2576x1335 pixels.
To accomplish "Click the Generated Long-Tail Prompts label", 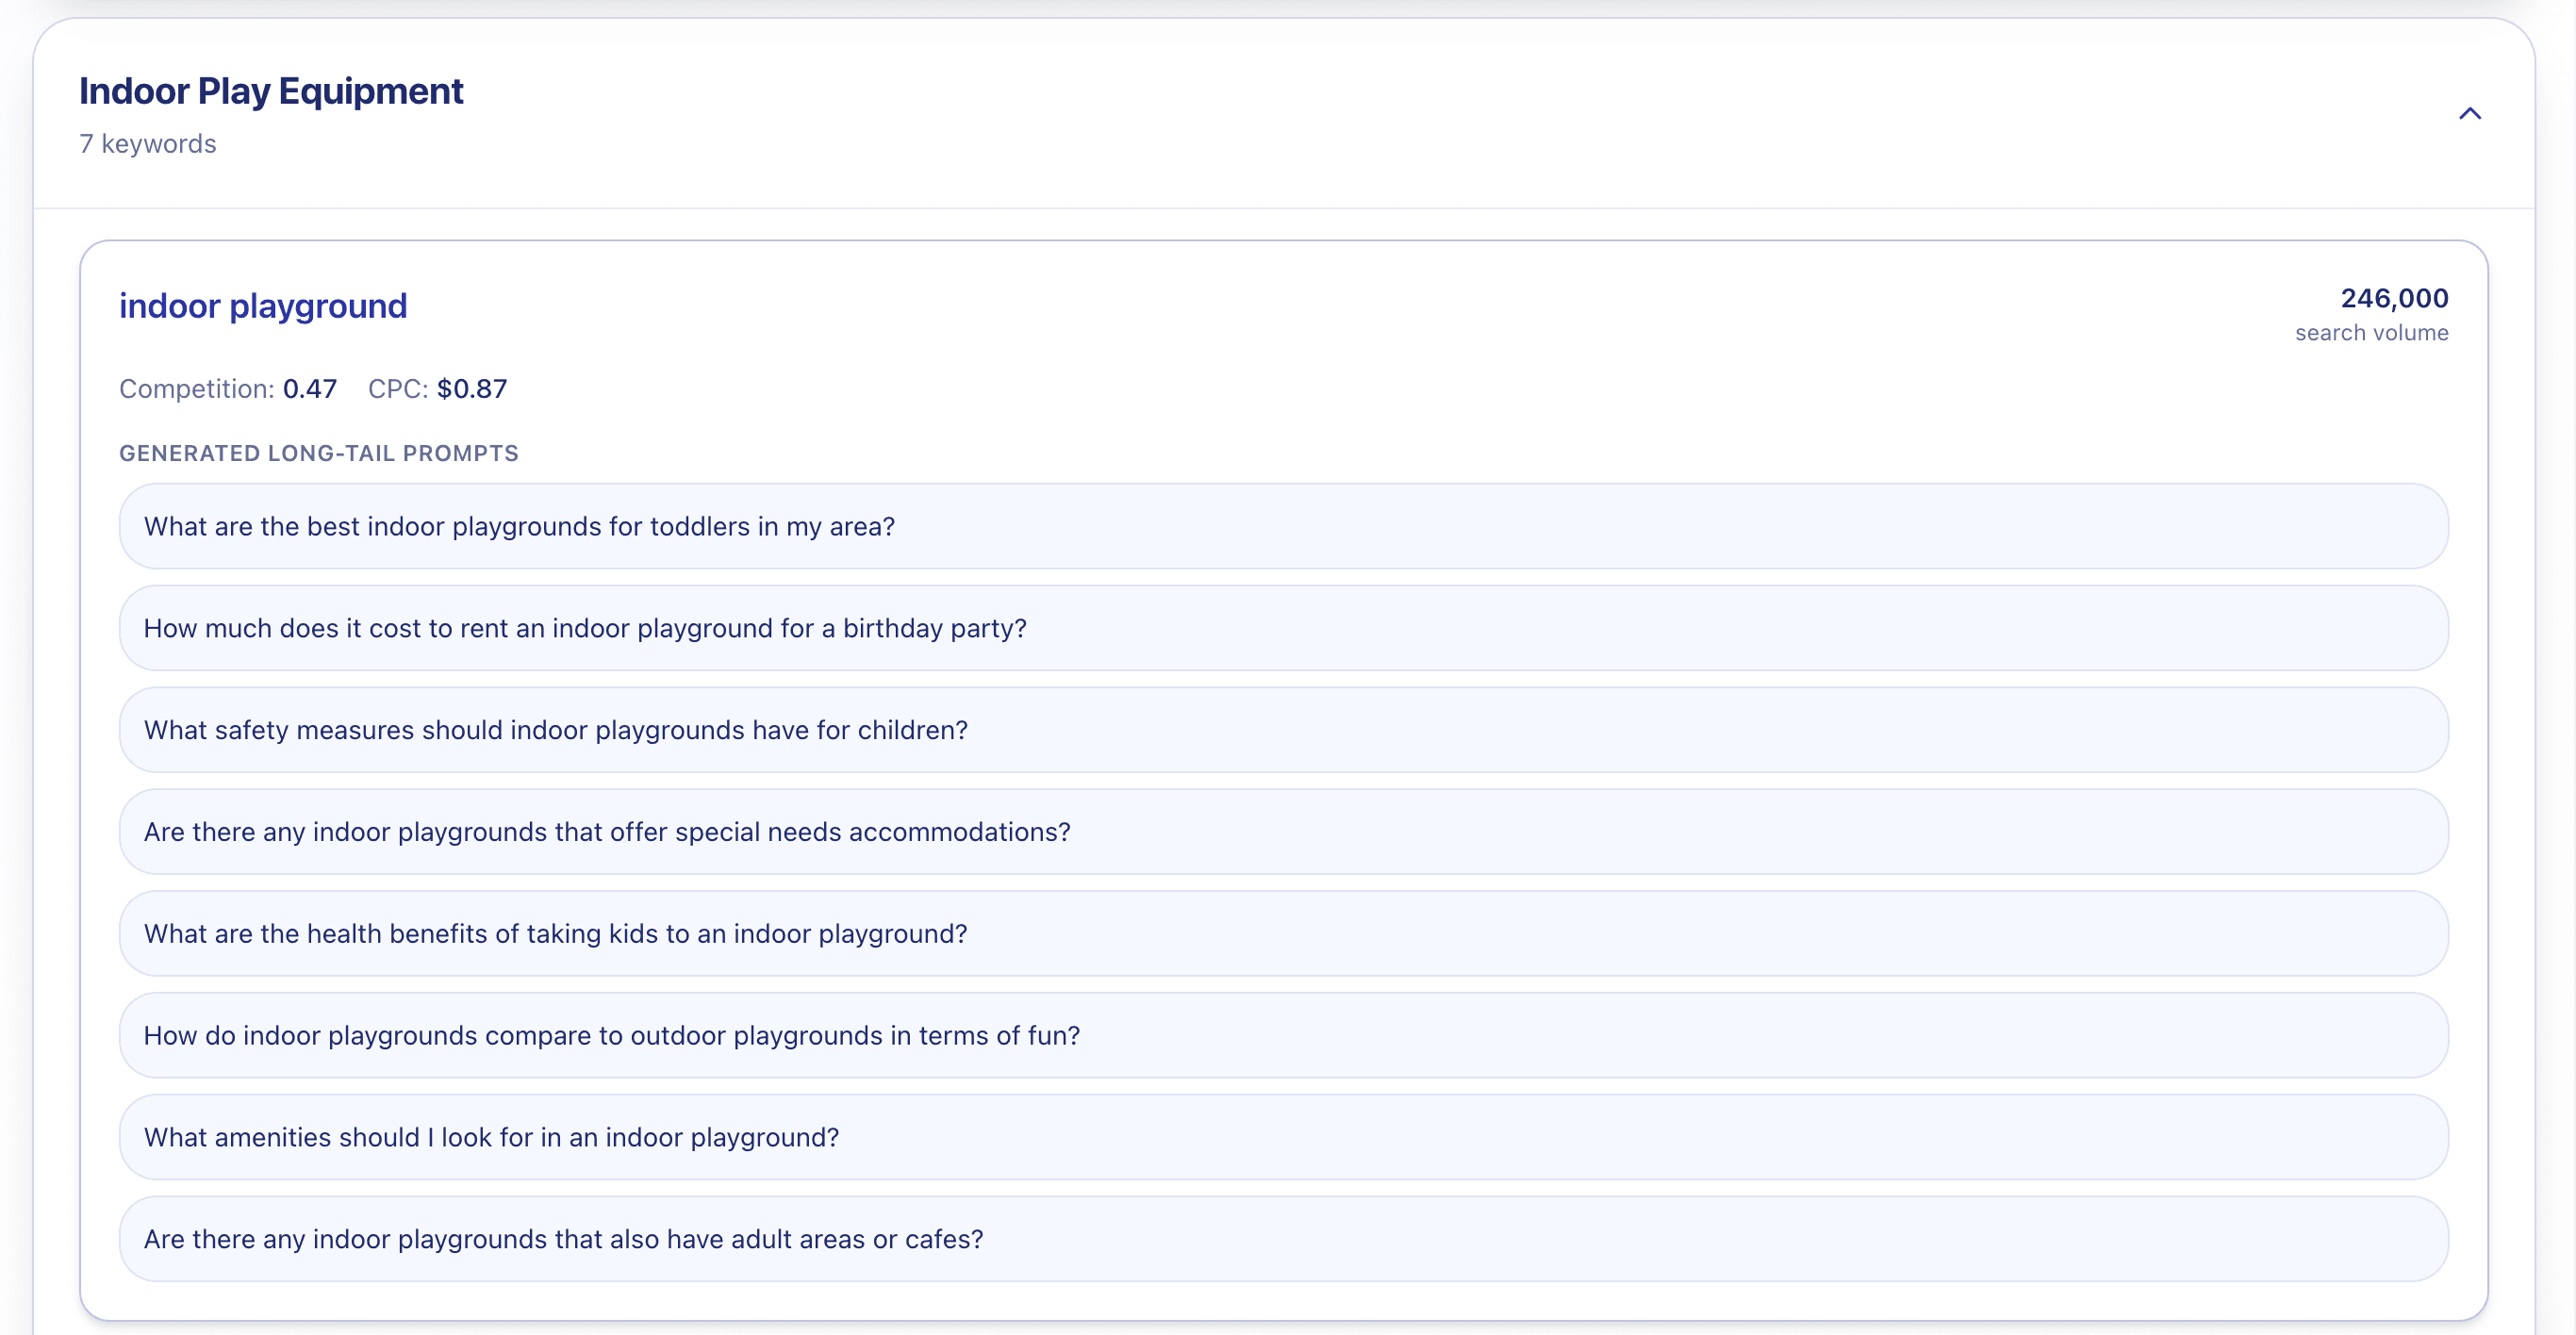I will (x=319, y=453).
